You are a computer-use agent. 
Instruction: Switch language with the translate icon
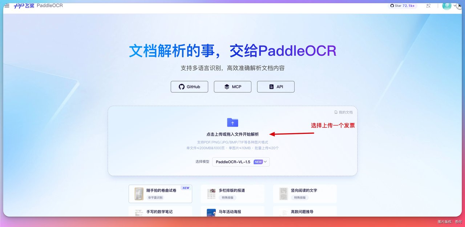[x=428, y=6]
